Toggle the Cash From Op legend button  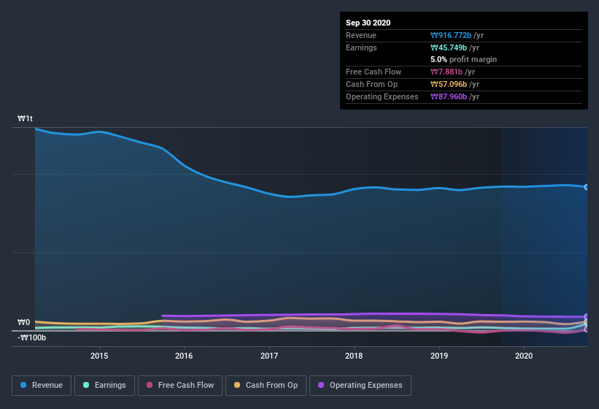click(266, 386)
